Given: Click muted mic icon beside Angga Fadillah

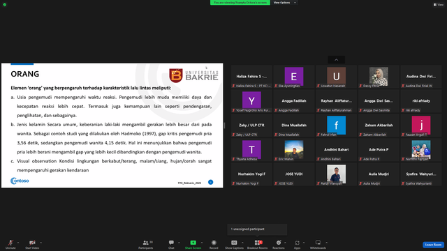Looking at the screenshot, I should click(x=276, y=110).
